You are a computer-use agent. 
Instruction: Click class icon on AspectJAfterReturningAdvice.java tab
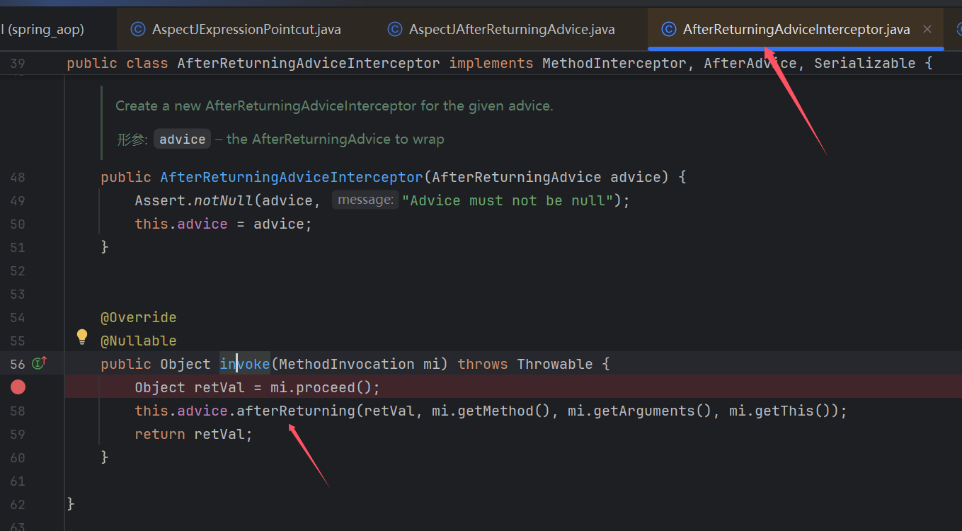(x=395, y=29)
